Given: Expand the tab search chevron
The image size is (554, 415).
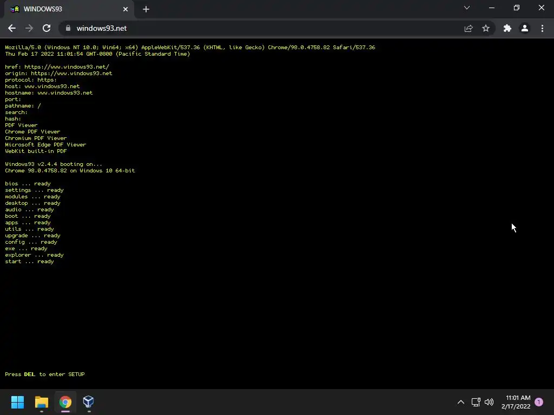Looking at the screenshot, I should (x=467, y=8).
